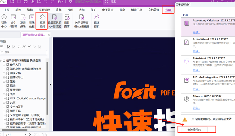
Task: Click 更多 link under ActionWizard
Action: 196,51
